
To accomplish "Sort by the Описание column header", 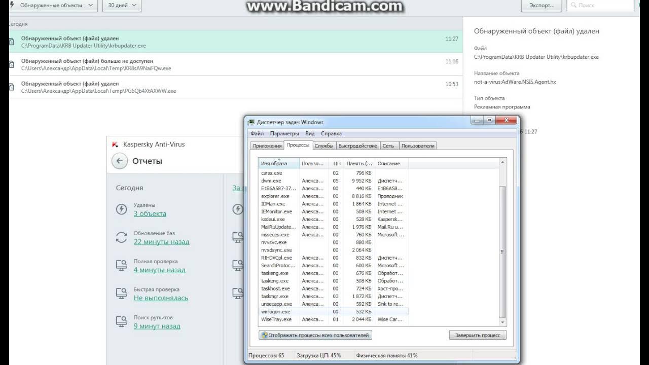I will (x=391, y=163).
